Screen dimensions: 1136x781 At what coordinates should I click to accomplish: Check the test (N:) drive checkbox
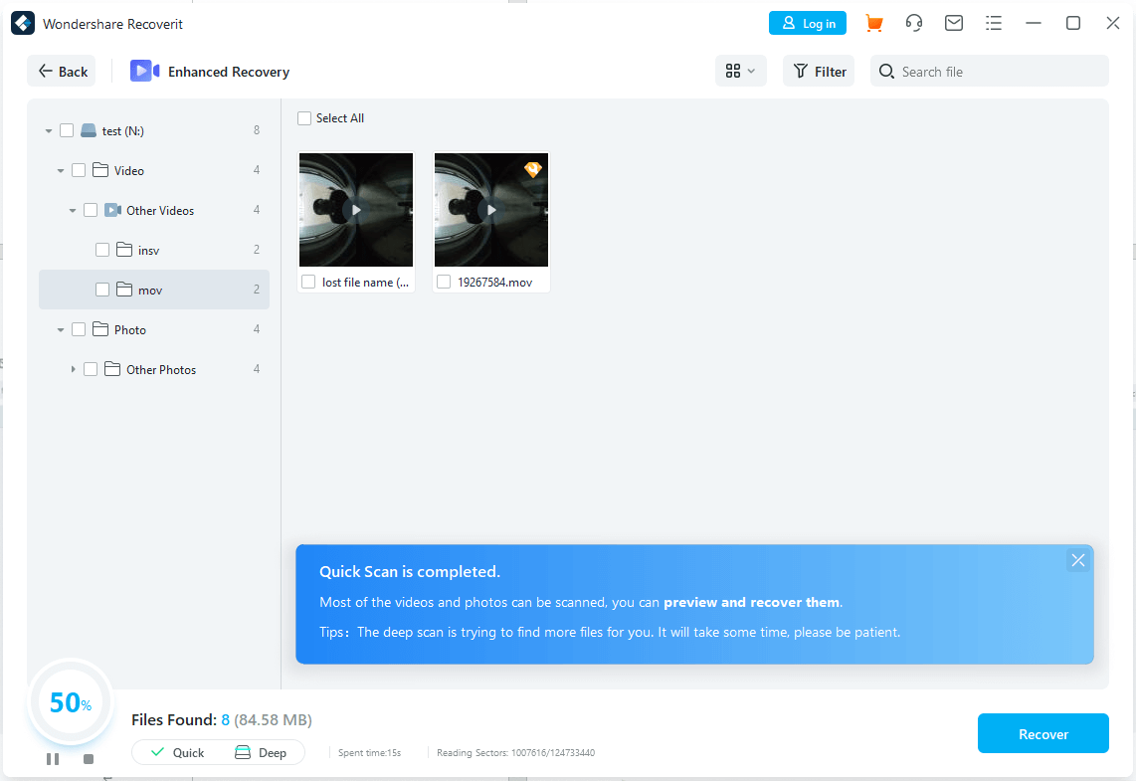pyautogui.click(x=67, y=130)
